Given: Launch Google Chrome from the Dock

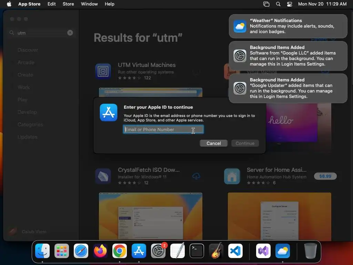Looking at the screenshot, I should coord(120,251).
